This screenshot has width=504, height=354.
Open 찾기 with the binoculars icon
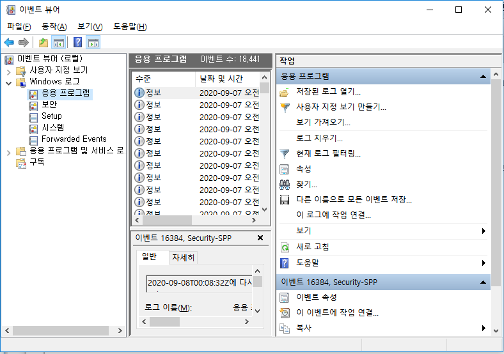[285, 185]
